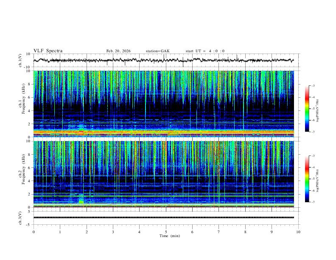Click the "ch.1(V)" axis label
The width and height of the screenshot is (336, 260).
tap(20, 60)
